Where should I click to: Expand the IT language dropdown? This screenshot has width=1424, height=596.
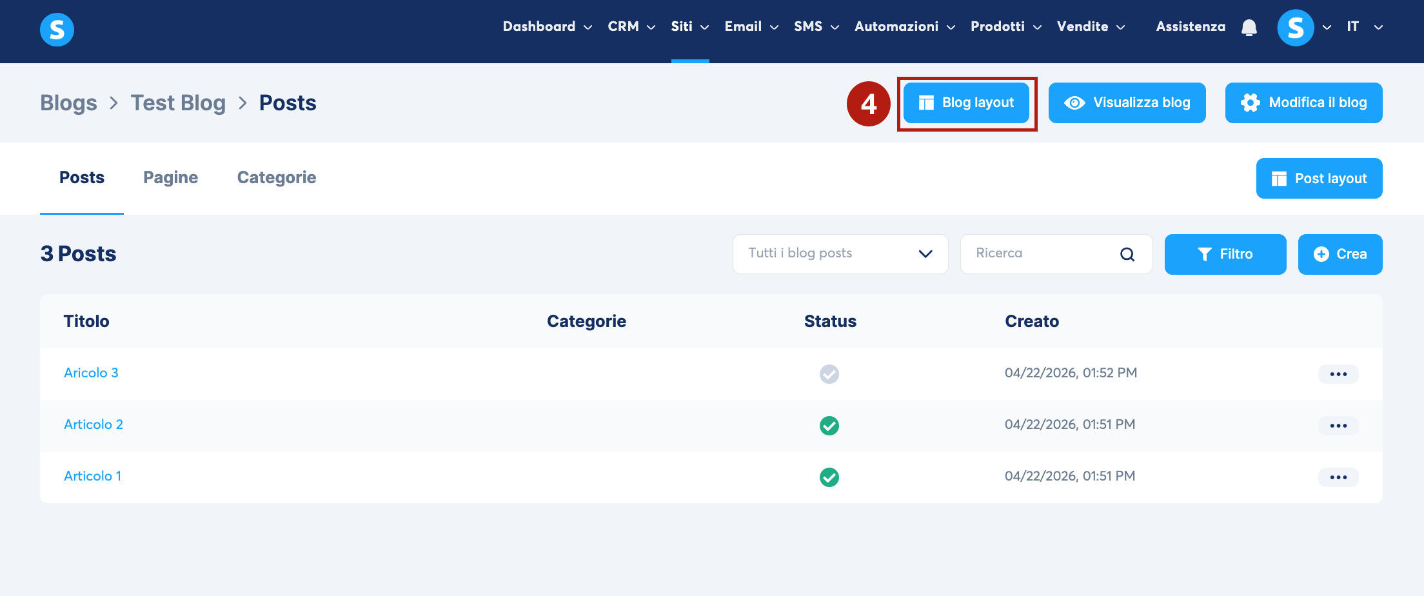[x=1364, y=27]
